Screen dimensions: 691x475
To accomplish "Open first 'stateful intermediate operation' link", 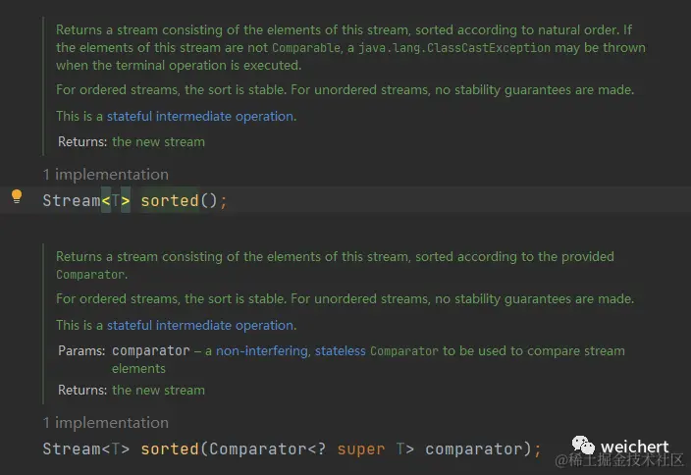I will (x=200, y=117).
